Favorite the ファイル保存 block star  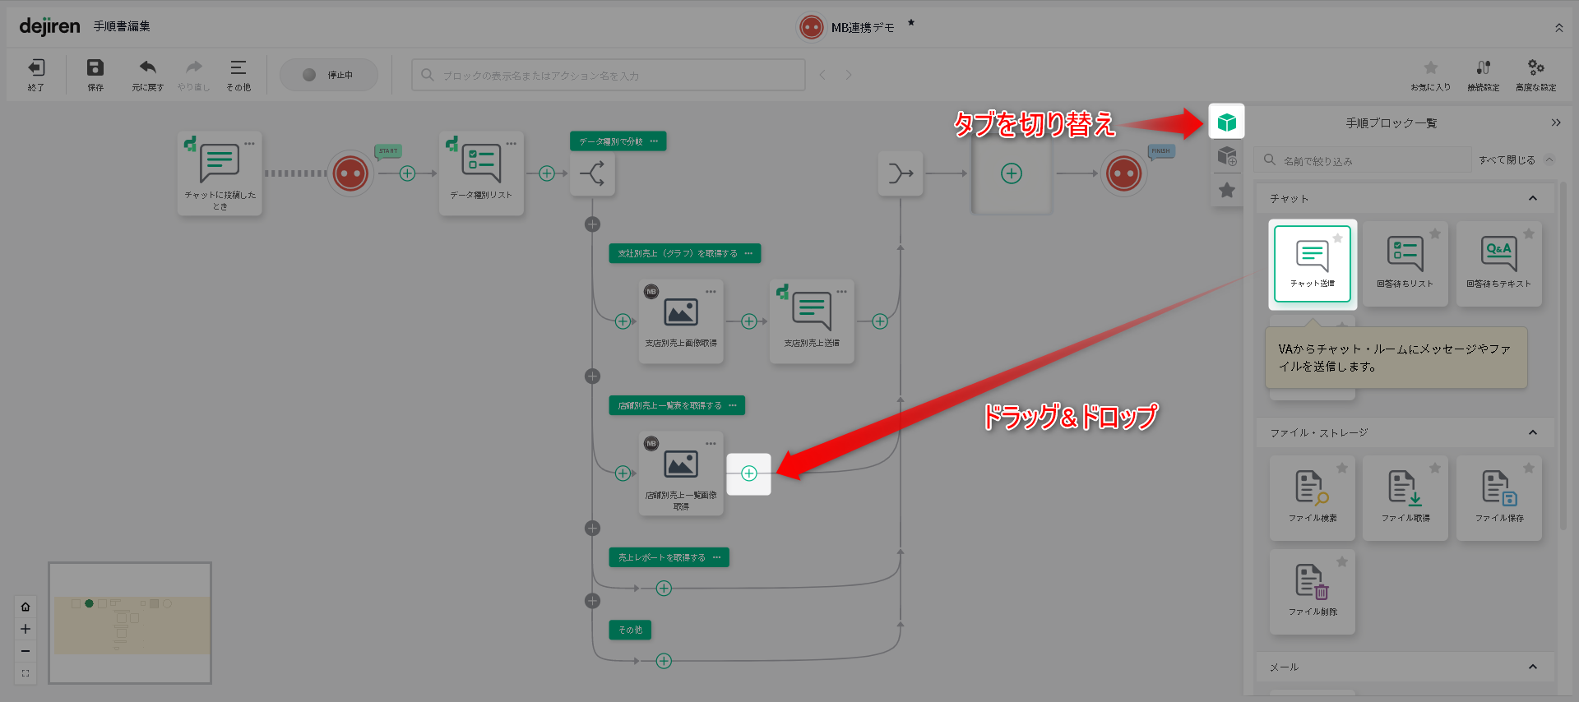(1529, 468)
